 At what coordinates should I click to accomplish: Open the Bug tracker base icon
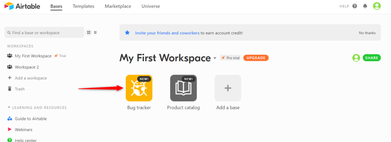pos(139,88)
